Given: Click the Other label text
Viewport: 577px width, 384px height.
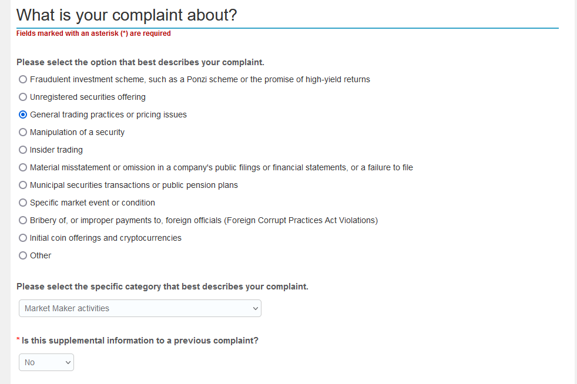Looking at the screenshot, I should click(x=41, y=255).
